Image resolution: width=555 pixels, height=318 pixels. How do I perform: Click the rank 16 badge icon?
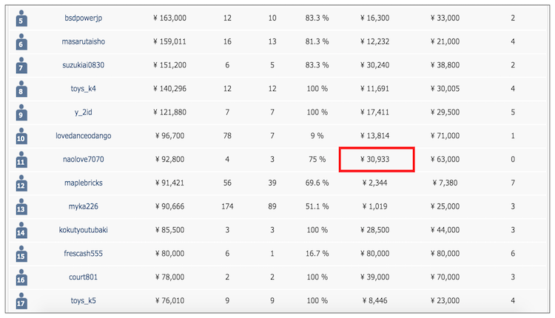coord(21,278)
